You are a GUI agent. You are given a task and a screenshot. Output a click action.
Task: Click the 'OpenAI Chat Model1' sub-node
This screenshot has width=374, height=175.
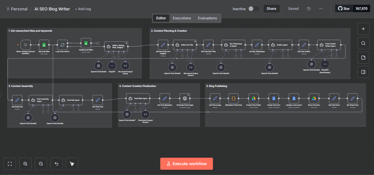click(172, 67)
